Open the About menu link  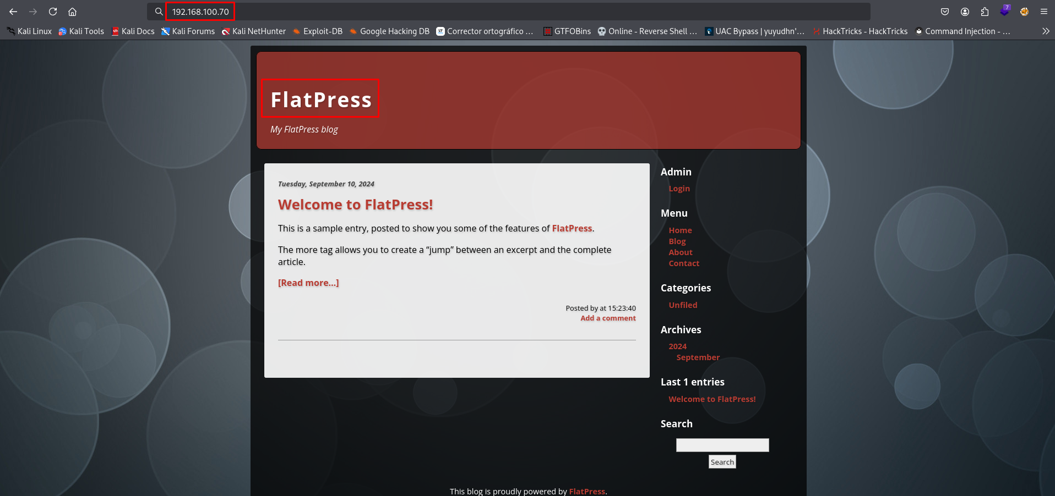point(681,252)
